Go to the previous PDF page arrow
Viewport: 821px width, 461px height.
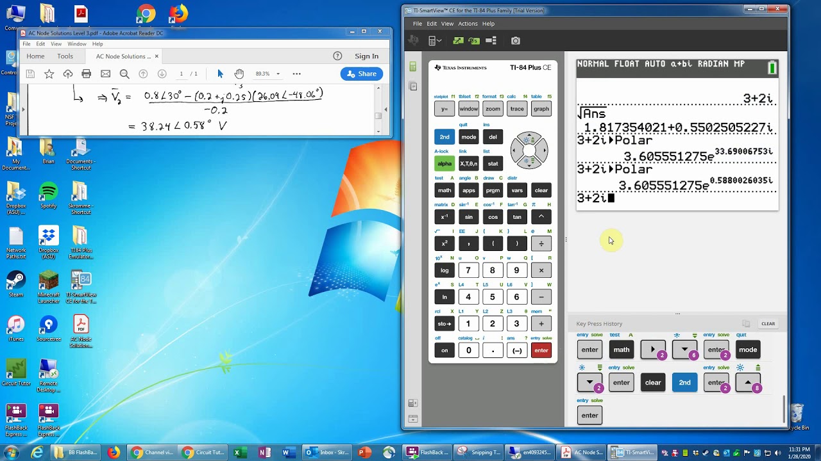143,74
